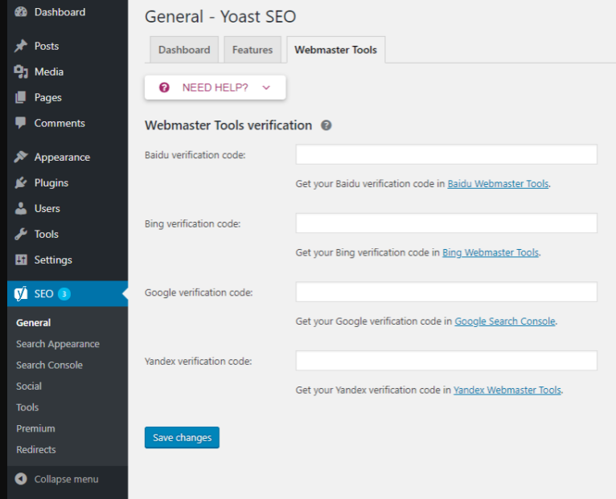Click the help question mark beside Webmaster Tools verification

[326, 125]
